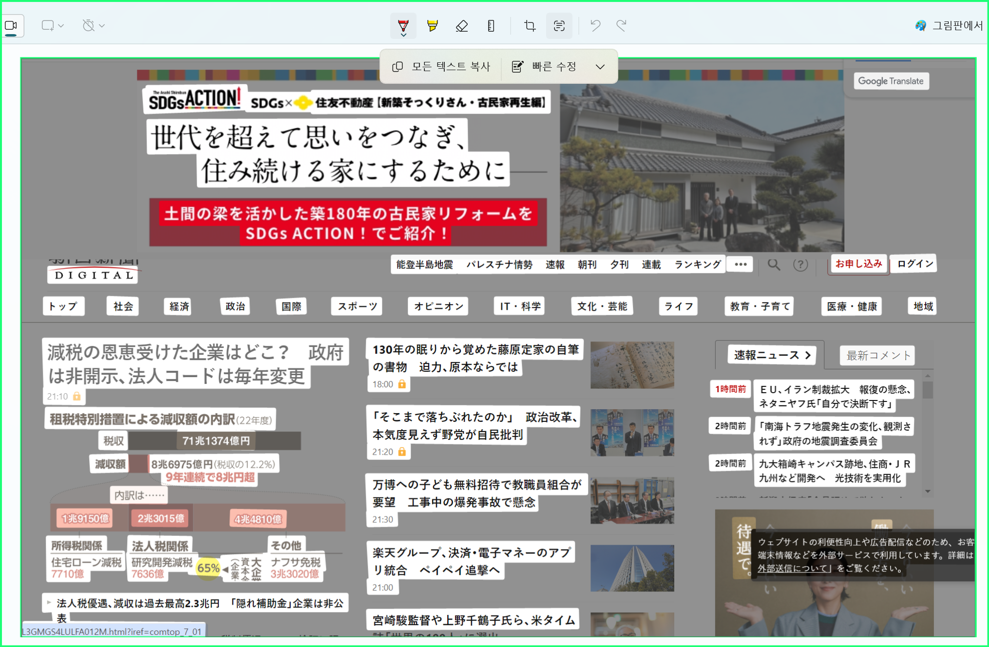Open the snipping shape mode dropdown
The height and width of the screenshot is (647, 989).
(x=53, y=25)
